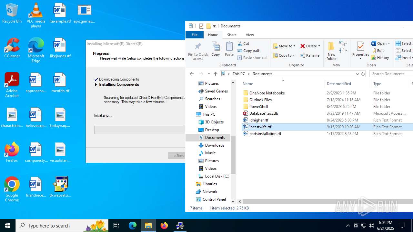Open 3D Objects in navigation pane
Screen dimensions: 413x232
tap(214, 122)
